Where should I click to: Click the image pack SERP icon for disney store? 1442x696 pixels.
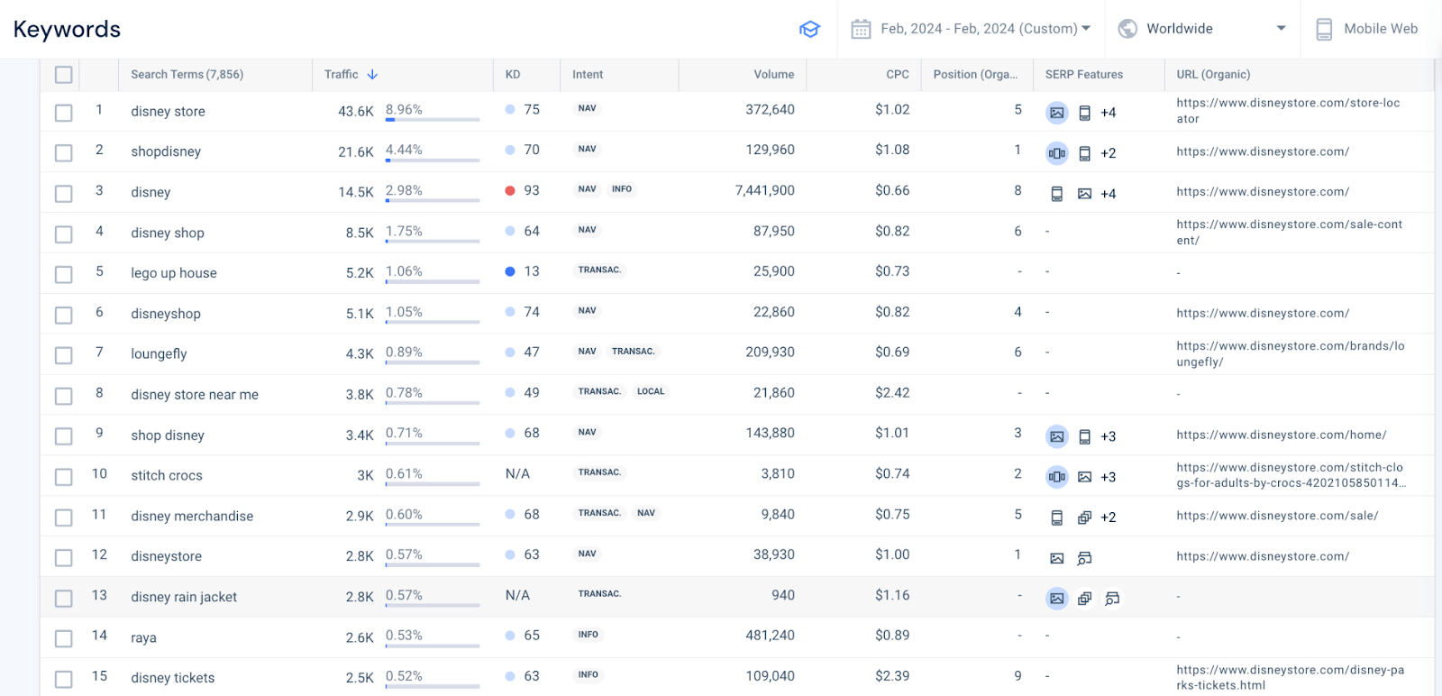pos(1057,113)
